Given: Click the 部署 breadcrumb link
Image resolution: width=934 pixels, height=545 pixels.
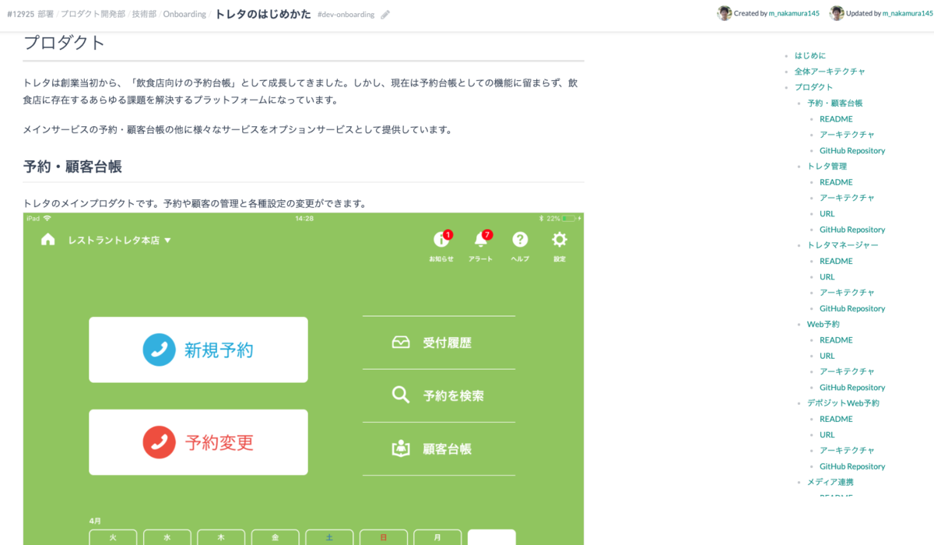Looking at the screenshot, I should click(x=46, y=14).
